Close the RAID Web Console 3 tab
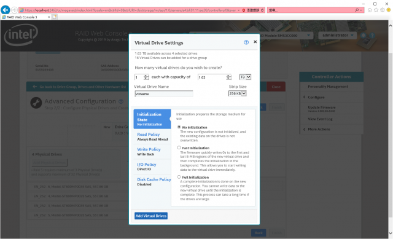393x239 pixels. coord(49,17)
